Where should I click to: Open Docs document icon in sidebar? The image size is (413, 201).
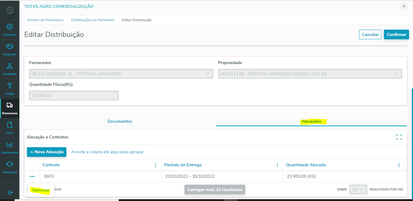click(x=10, y=125)
